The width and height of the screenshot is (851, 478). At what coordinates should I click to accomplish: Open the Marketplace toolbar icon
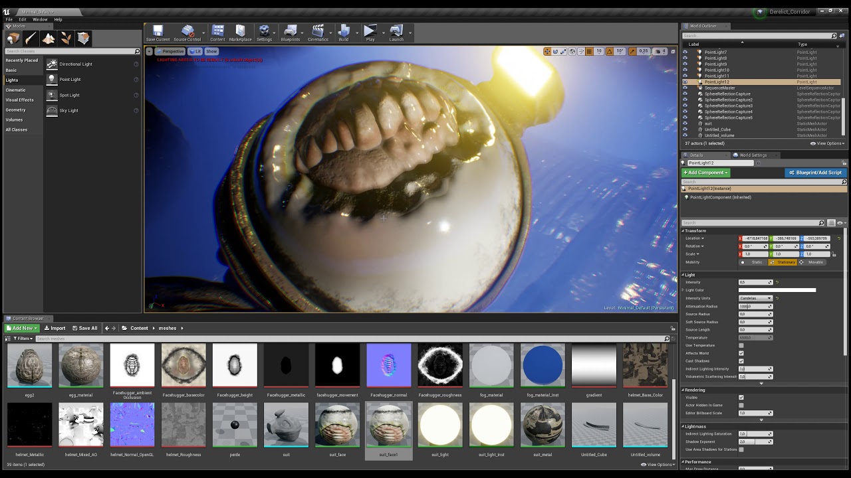(x=241, y=33)
